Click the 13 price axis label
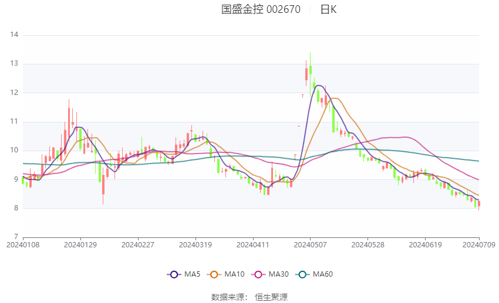 [14, 63]
